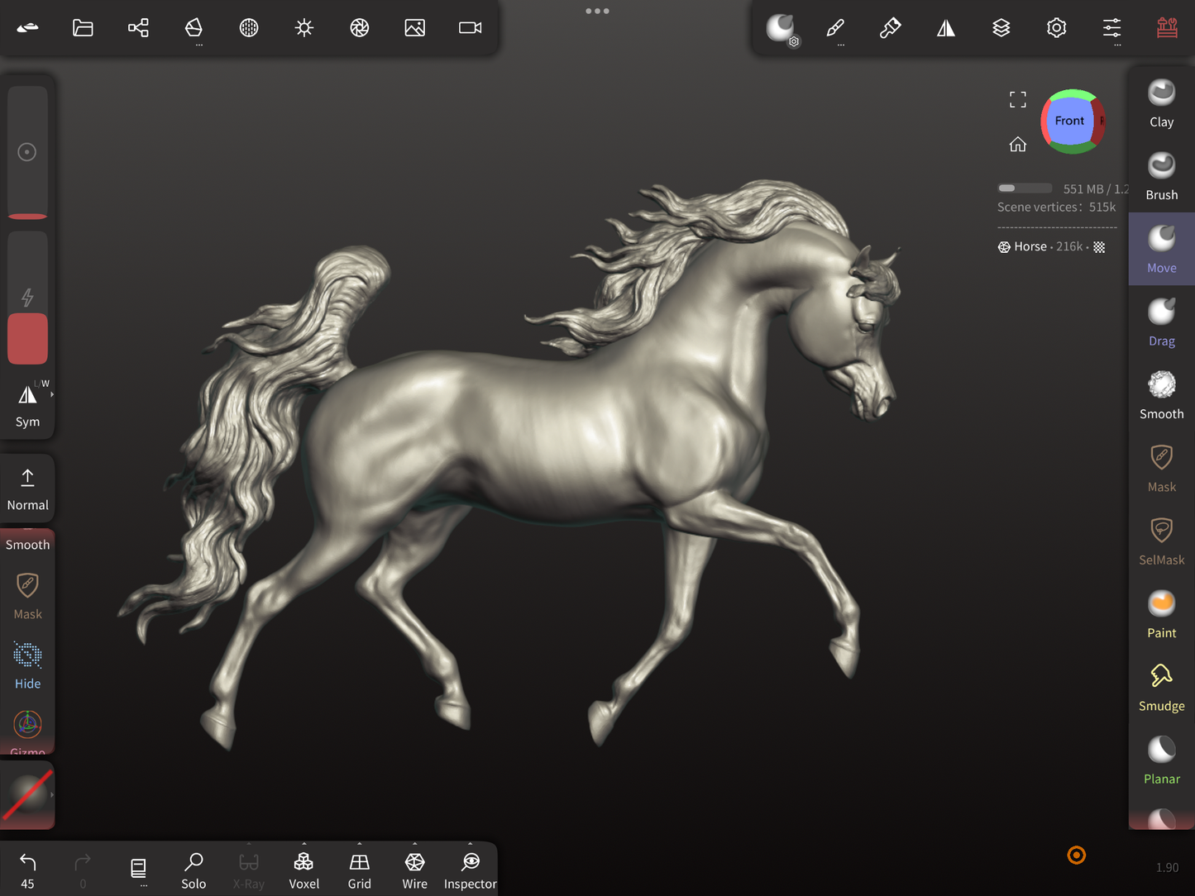Screen dimensions: 1195x896
Task: Open the Settings gear menu
Action: click(x=1056, y=28)
